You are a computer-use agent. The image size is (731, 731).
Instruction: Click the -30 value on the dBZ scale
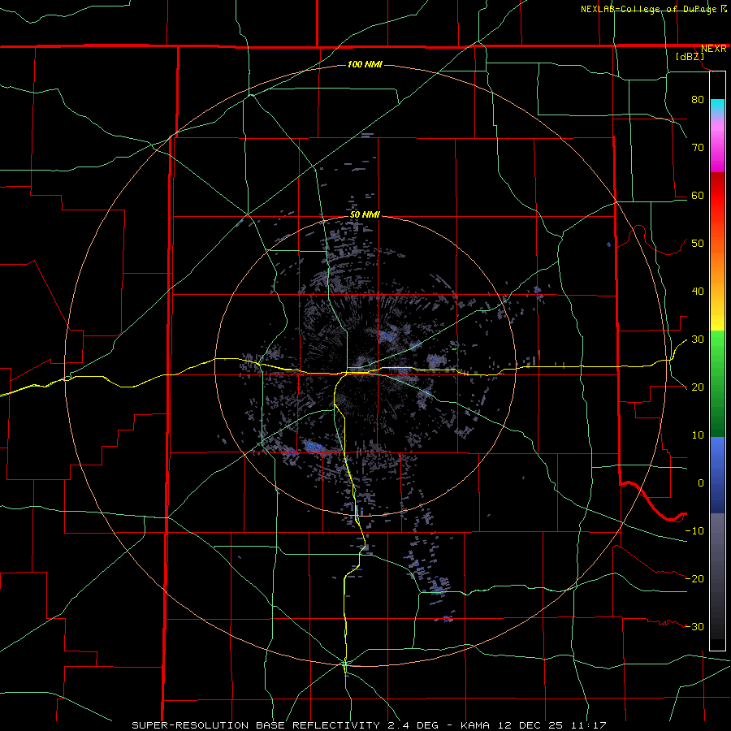click(694, 626)
